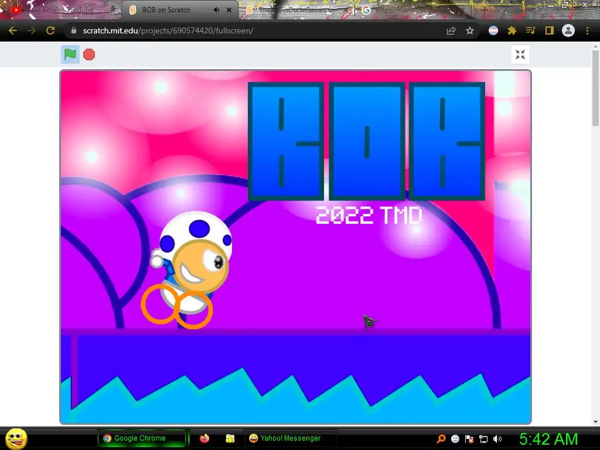
Task: Bookmark this page with the star
Action: pyautogui.click(x=470, y=30)
